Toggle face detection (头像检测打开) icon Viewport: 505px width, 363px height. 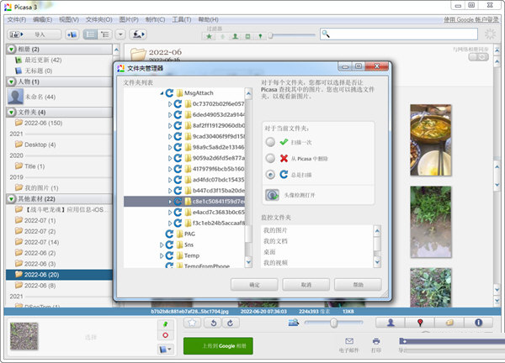[272, 194]
